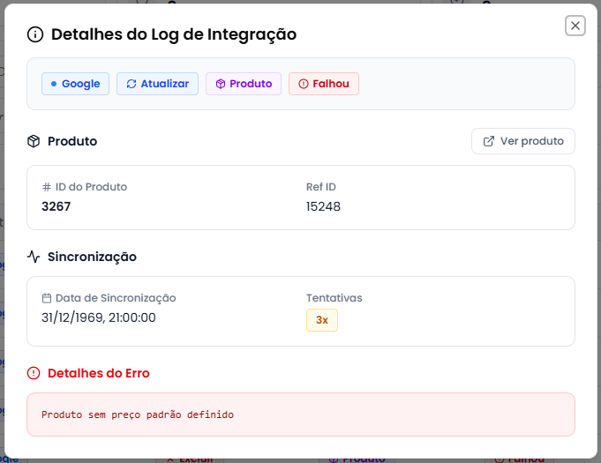This screenshot has width=601, height=463.
Task: Click the external link icon in Ver produto
Action: [x=488, y=141]
